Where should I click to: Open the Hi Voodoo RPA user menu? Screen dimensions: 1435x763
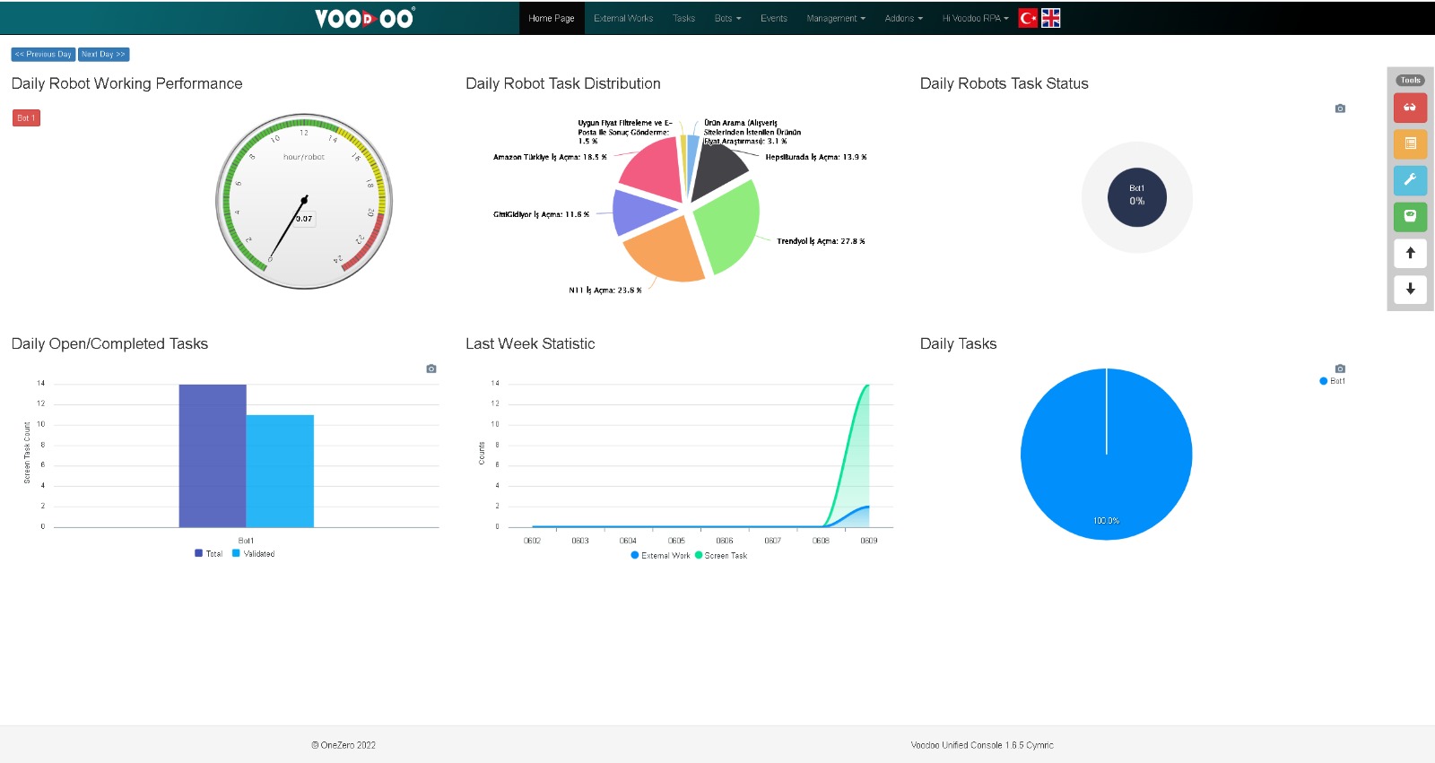point(975,18)
